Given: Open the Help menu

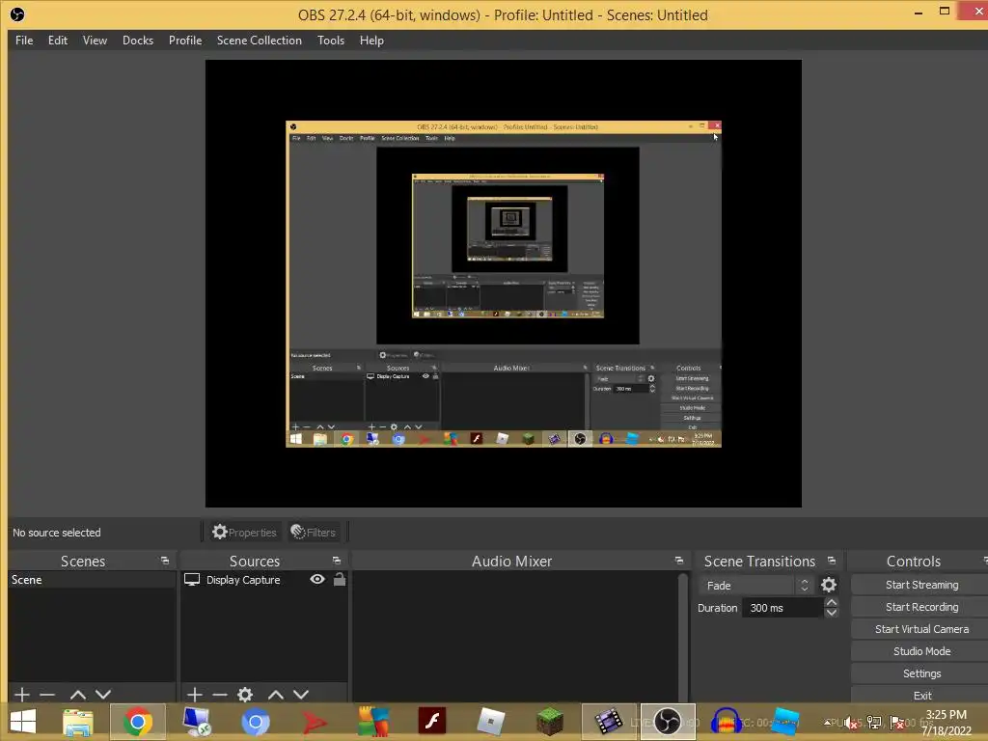Looking at the screenshot, I should point(371,41).
